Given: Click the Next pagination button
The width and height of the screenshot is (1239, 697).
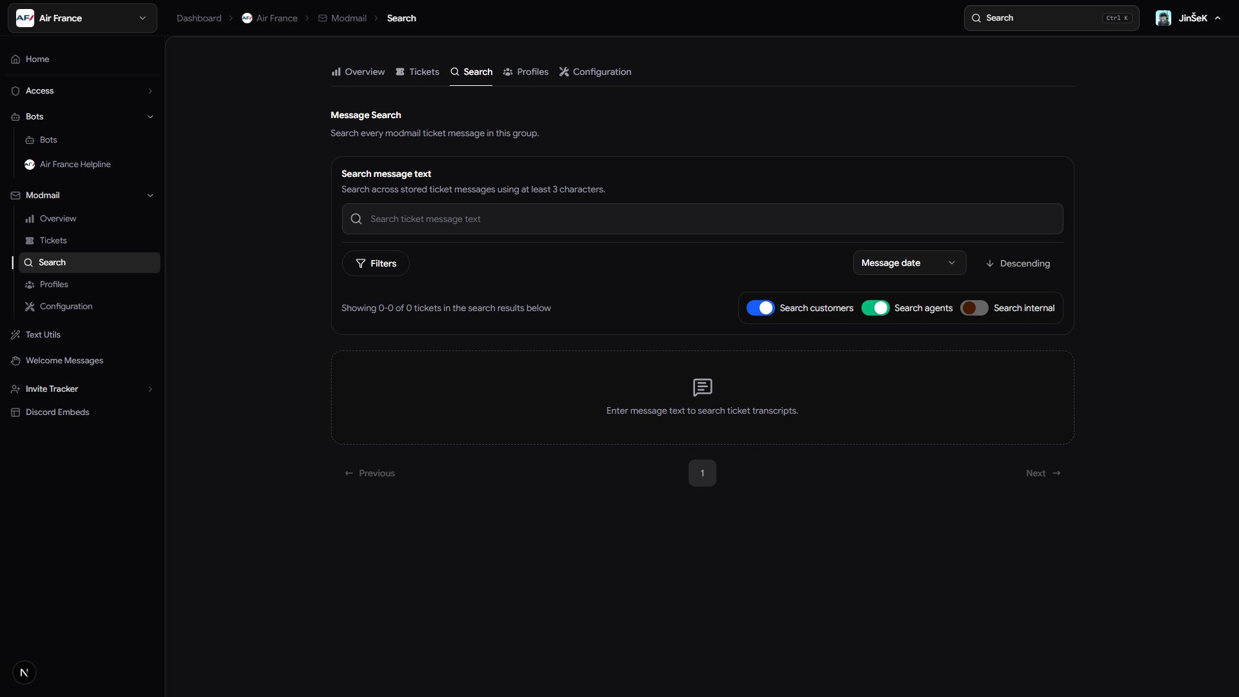Looking at the screenshot, I should click(1043, 473).
